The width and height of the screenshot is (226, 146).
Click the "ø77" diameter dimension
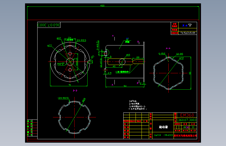pos(50,45)
